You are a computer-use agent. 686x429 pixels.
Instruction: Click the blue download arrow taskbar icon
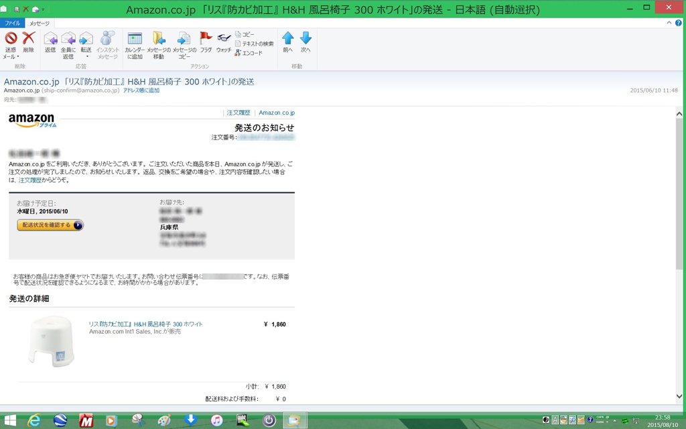(190, 420)
